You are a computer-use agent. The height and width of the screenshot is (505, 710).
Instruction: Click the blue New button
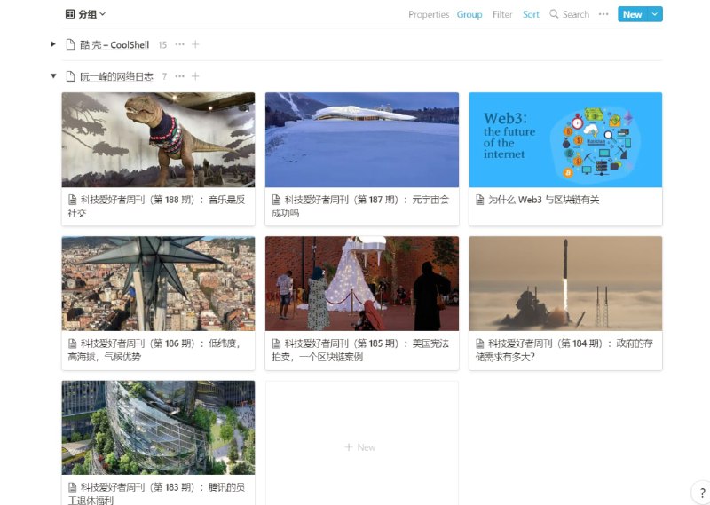coord(632,14)
